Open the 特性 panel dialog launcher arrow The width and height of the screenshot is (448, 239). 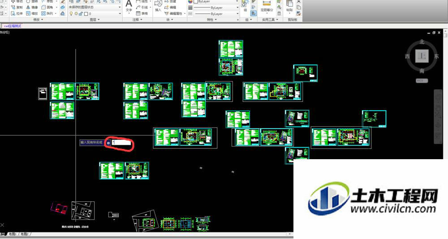[238, 20]
